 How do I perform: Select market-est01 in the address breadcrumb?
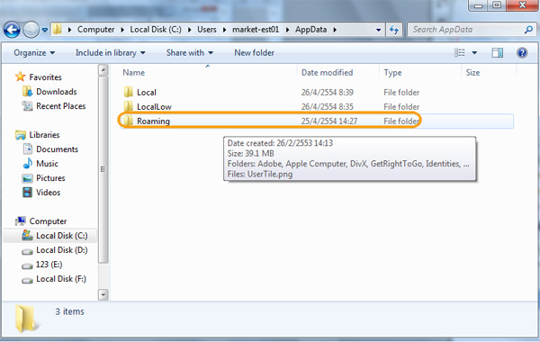click(x=256, y=30)
